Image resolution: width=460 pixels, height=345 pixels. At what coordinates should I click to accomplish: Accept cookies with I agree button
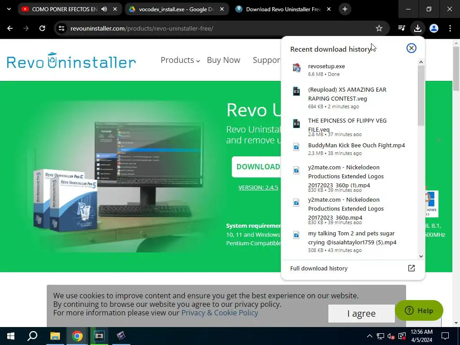coord(361,313)
